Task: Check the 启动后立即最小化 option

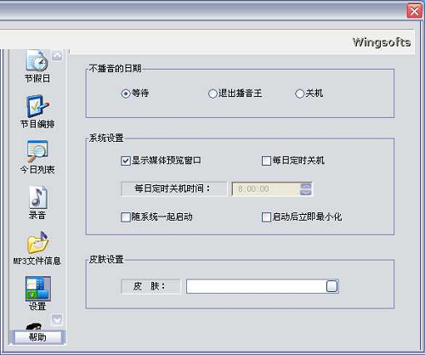Action: (x=266, y=217)
